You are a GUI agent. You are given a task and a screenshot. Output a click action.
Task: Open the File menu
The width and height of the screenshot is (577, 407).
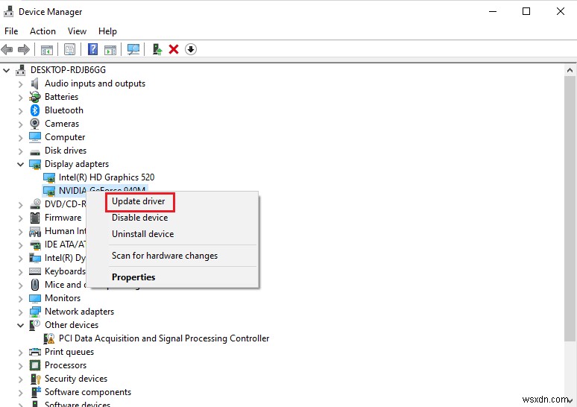click(11, 31)
